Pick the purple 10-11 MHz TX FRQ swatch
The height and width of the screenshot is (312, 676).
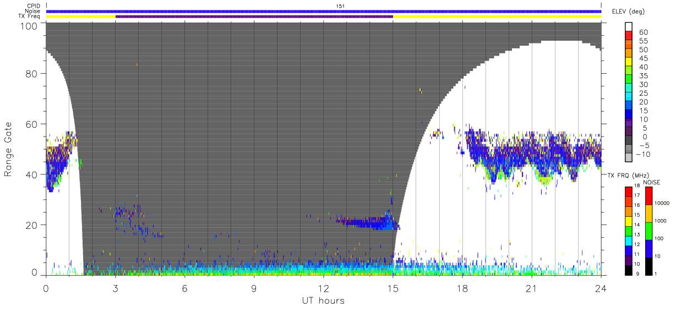point(628,260)
